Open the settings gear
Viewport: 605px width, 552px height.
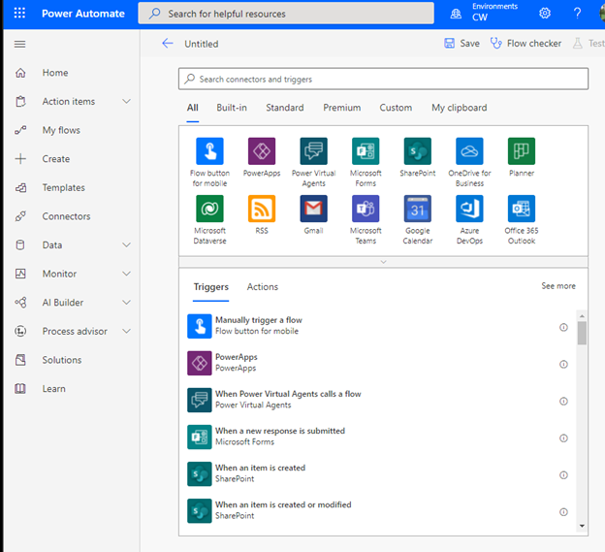tap(545, 14)
